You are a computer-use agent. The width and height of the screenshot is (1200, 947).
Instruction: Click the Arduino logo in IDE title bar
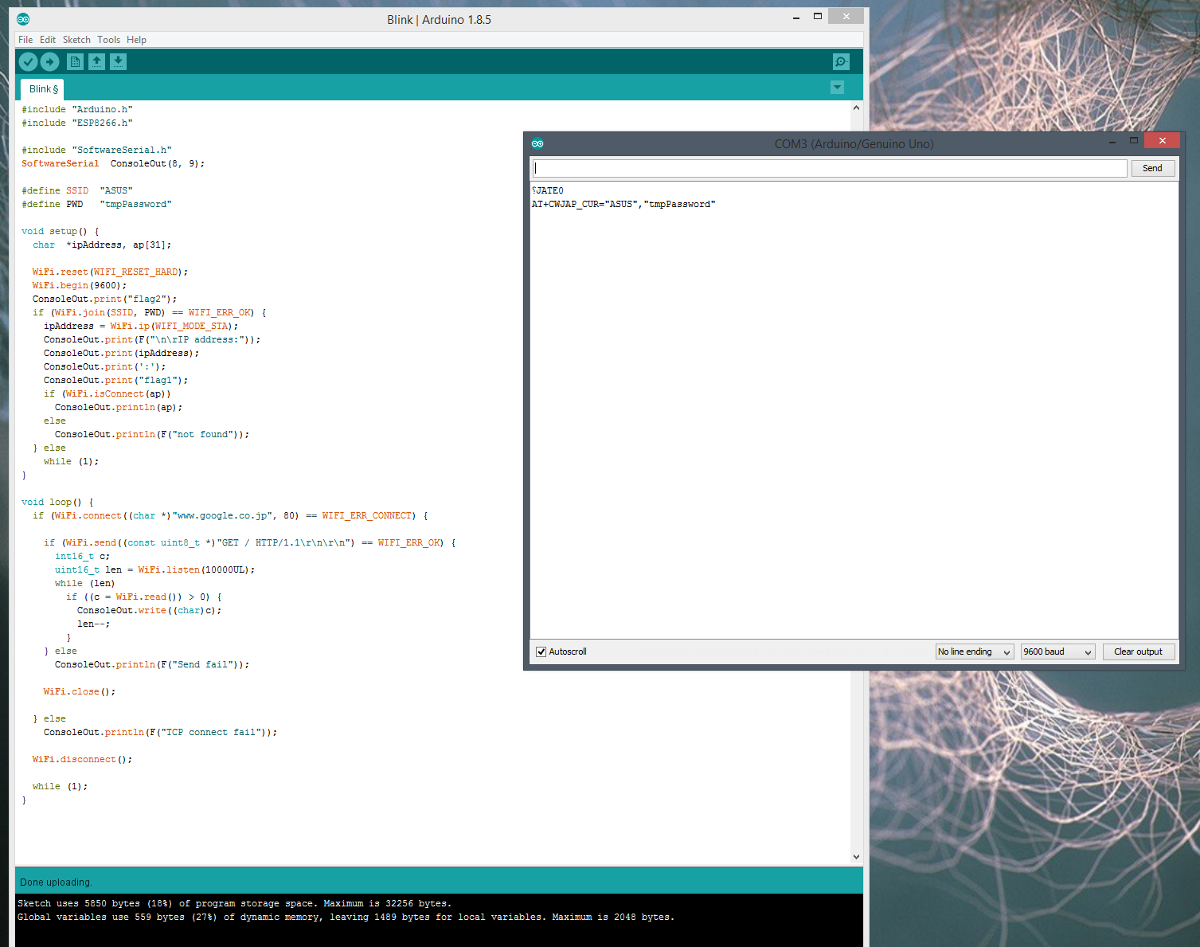23,19
